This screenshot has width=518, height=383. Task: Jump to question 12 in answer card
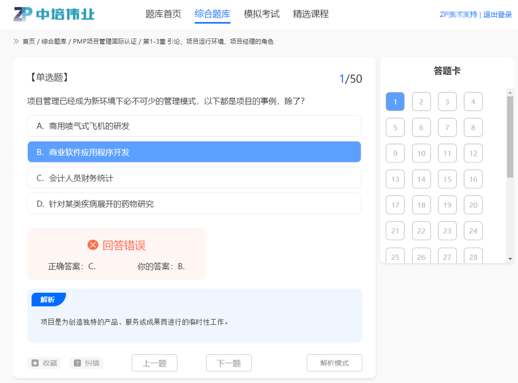tap(473, 154)
